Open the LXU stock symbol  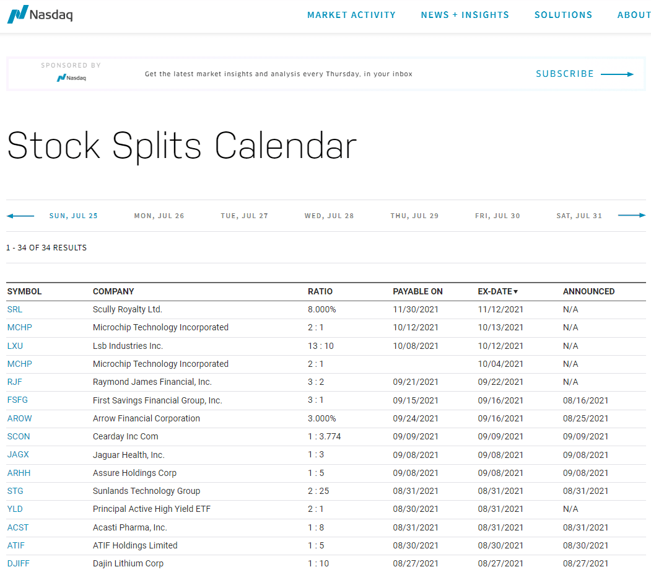point(15,346)
